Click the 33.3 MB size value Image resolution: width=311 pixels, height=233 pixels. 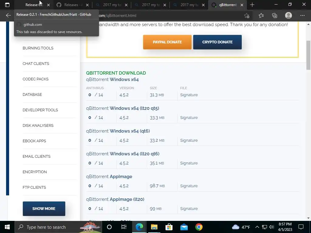point(157,118)
